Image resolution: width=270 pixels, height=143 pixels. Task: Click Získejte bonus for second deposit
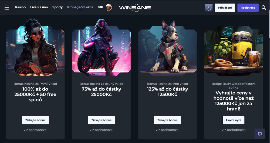coord(102,120)
